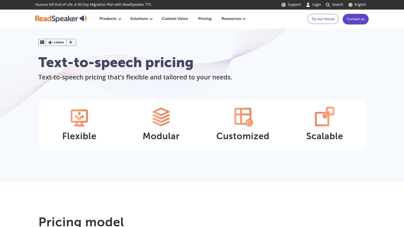Click the Support life-ring icon
The image size is (404, 227).
coord(284,5)
